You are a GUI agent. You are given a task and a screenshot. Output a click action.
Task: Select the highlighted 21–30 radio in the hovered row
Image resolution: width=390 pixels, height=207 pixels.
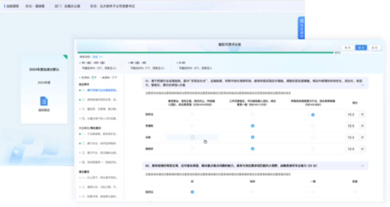192,137
